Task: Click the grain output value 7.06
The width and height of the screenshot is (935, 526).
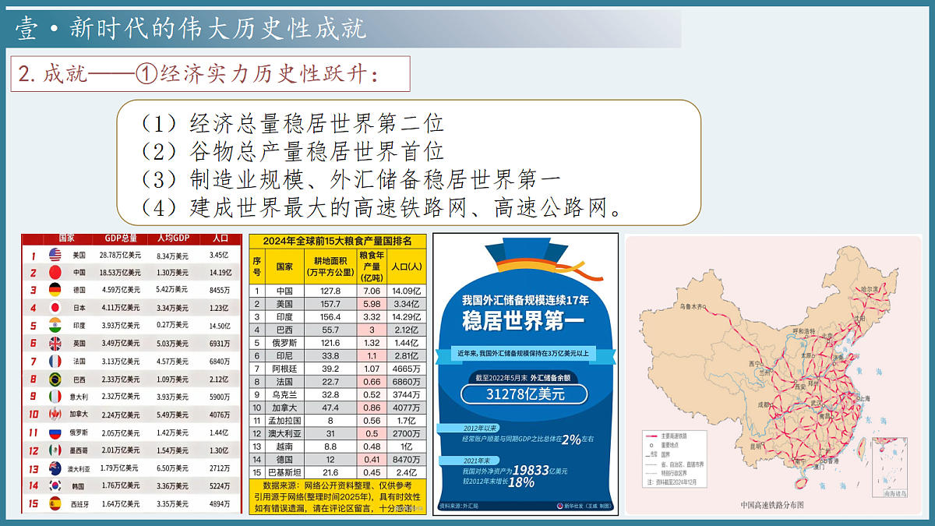Action: [372, 291]
